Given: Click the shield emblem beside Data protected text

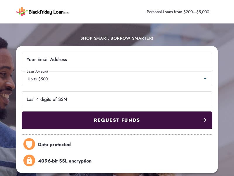Looking at the screenshot, I should click(x=29, y=144).
